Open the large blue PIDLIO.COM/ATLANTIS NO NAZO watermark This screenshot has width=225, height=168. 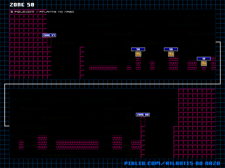click(173, 163)
